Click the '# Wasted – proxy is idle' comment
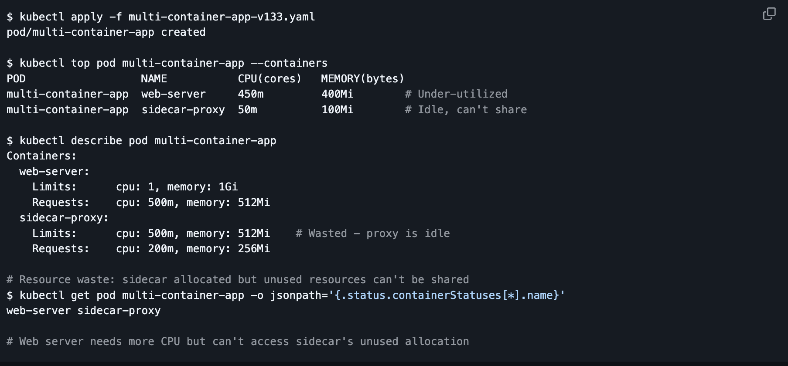788x366 pixels. pos(372,234)
